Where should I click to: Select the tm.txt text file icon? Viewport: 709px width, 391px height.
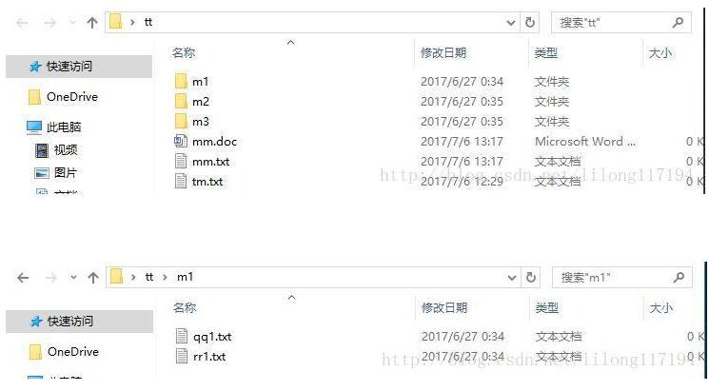181,182
